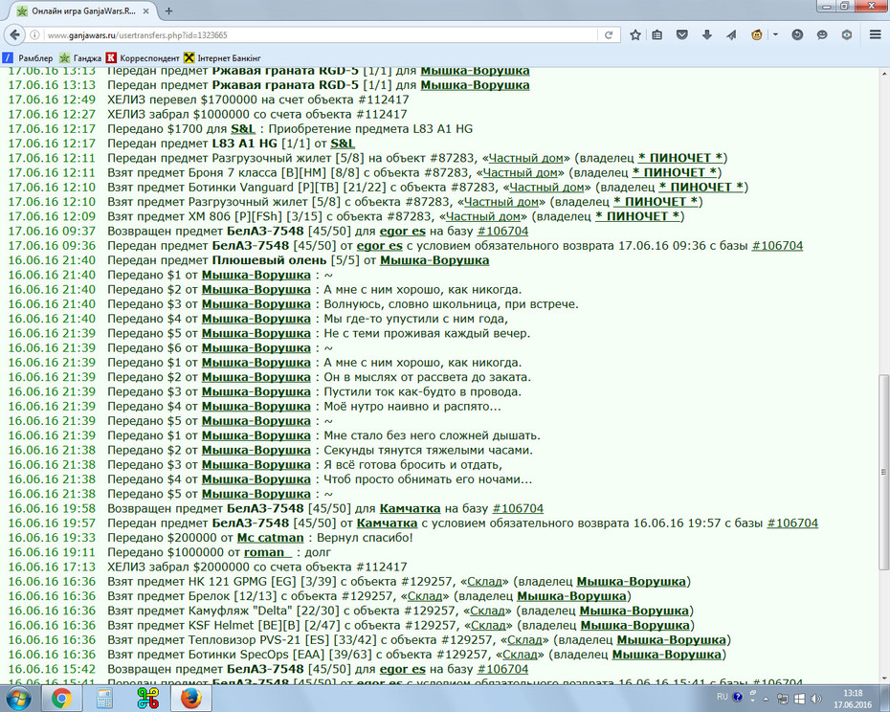Launch Google Chrome from taskbar
Viewport: 890px width, 712px height.
coord(62,699)
